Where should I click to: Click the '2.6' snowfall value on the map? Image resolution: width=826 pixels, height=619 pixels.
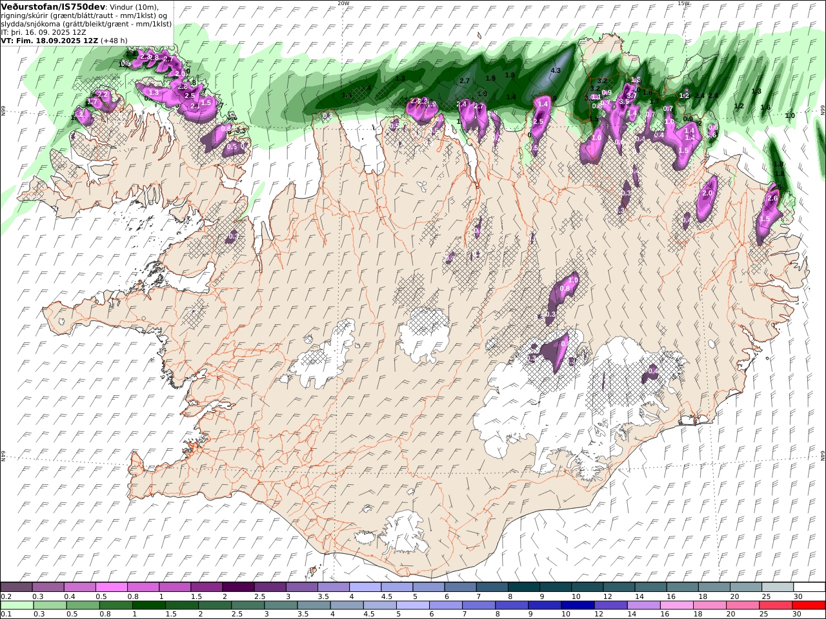pyautogui.click(x=773, y=199)
